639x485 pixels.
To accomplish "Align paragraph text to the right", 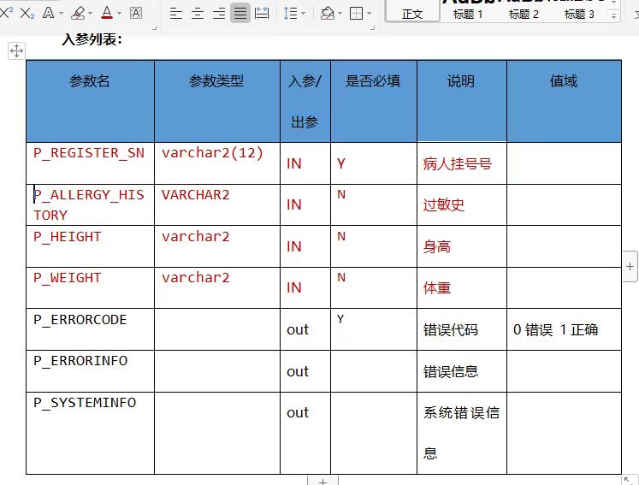I will (219, 14).
